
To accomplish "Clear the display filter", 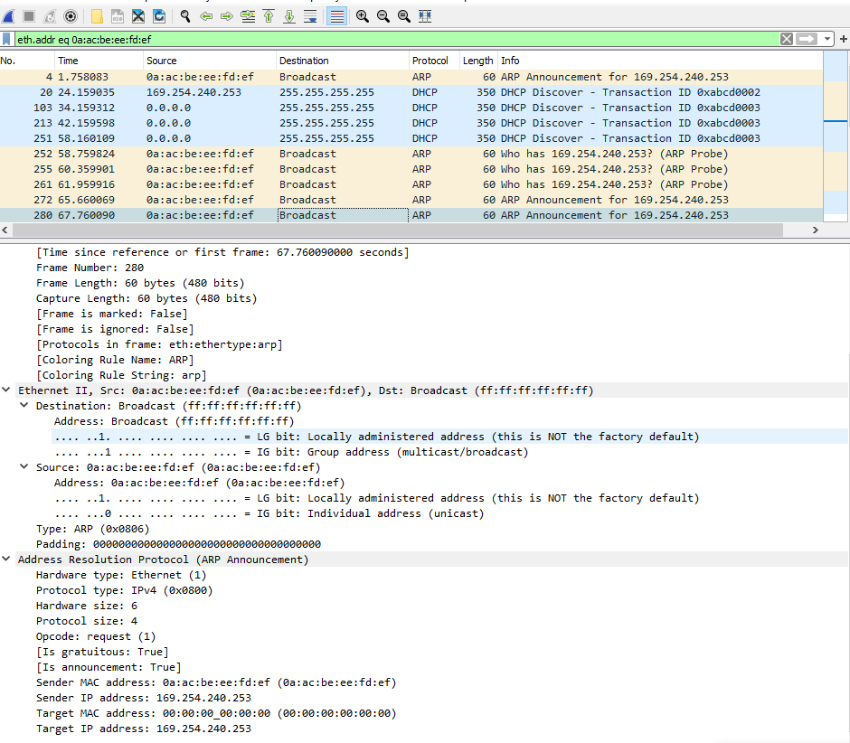I will tap(787, 39).
